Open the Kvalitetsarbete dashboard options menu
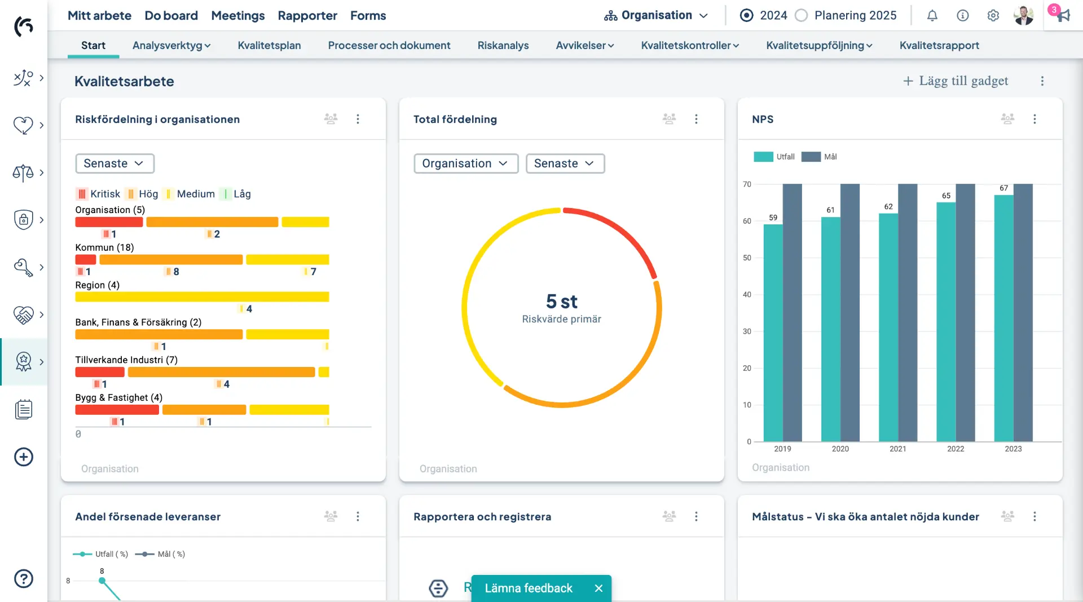This screenshot has width=1083, height=602. coord(1042,81)
